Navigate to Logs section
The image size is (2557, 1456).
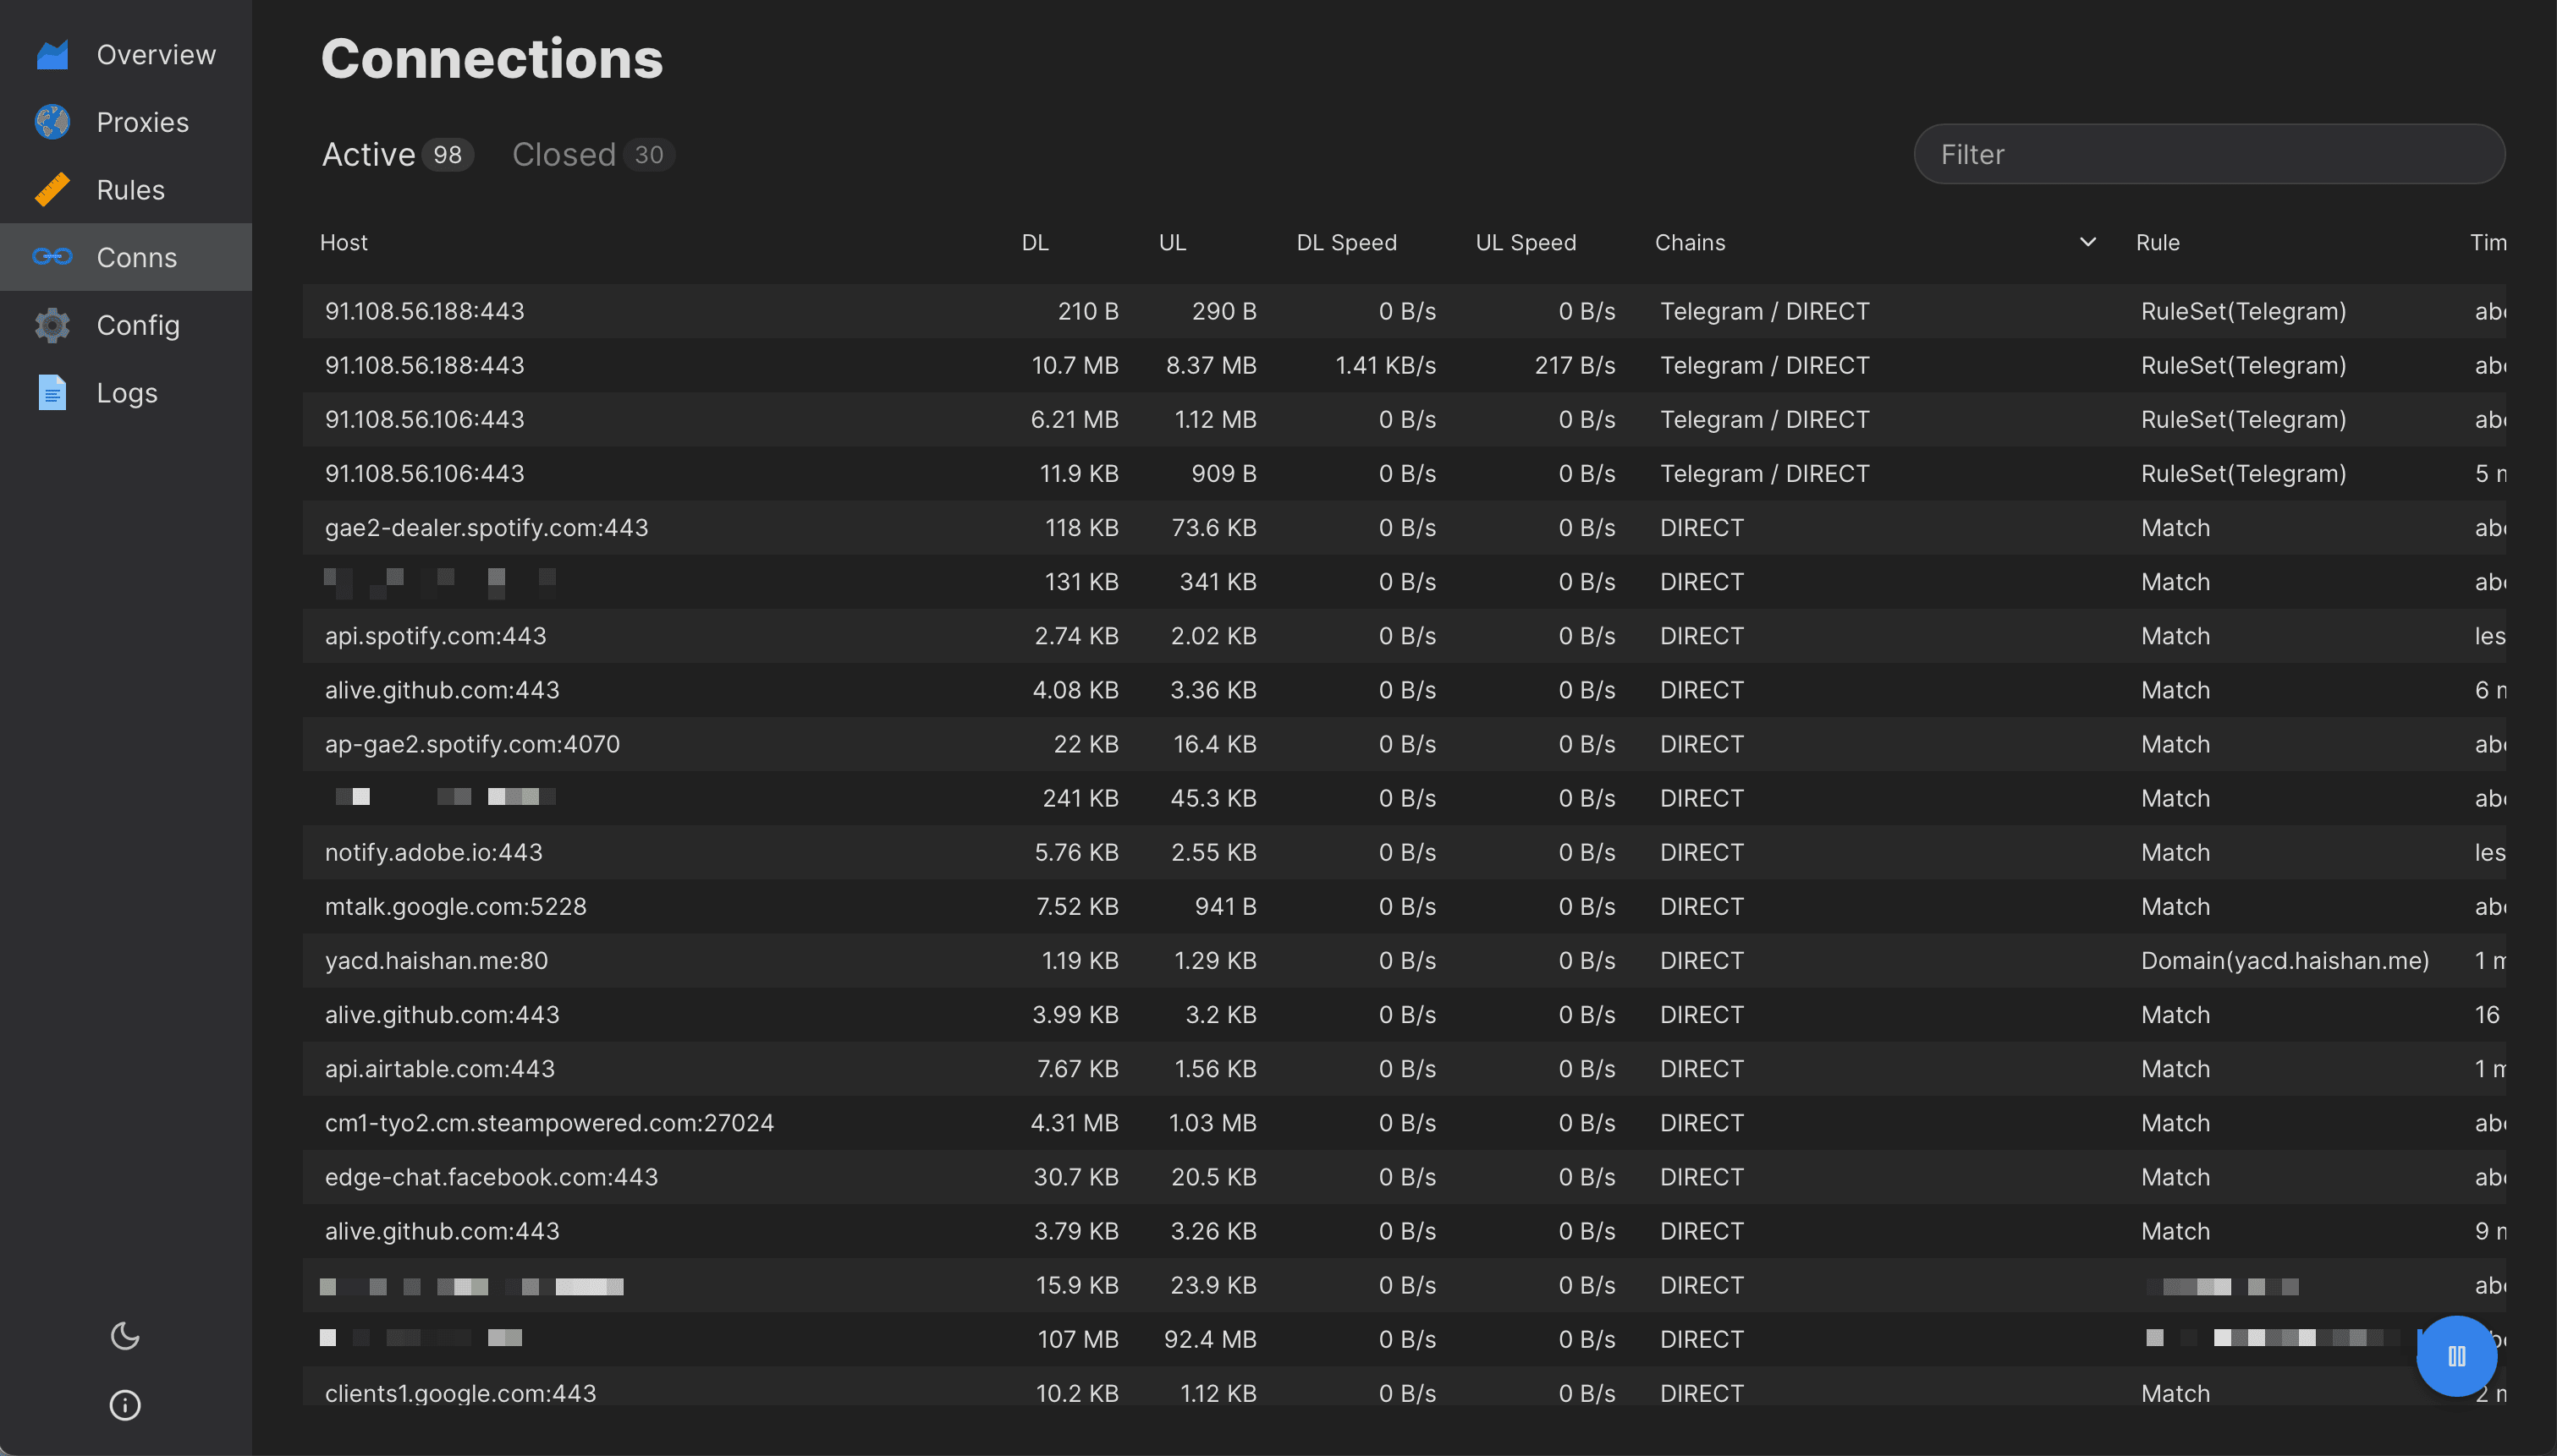tap(126, 391)
